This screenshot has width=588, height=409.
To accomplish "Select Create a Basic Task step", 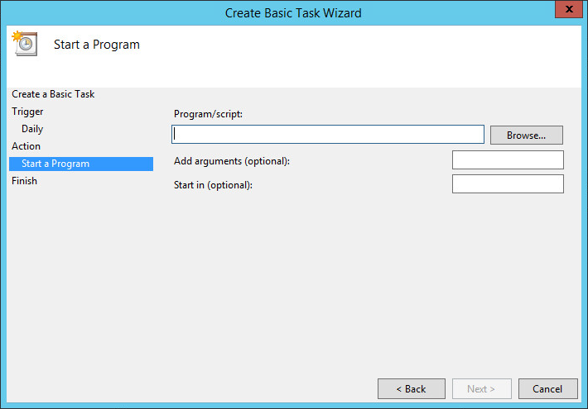I will (53, 94).
